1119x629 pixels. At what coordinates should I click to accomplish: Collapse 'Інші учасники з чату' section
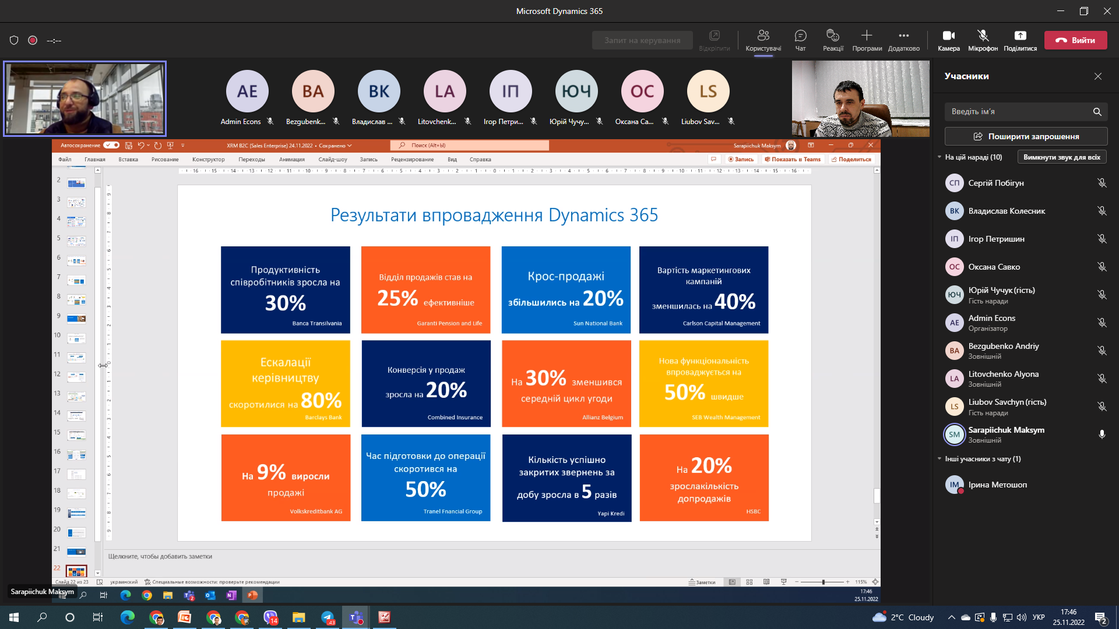point(939,459)
